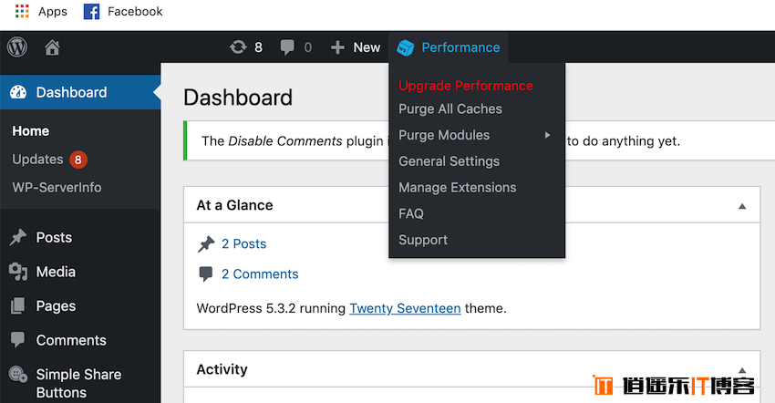Open FAQ from Performance menu
This screenshot has width=775, height=403.
(x=411, y=213)
